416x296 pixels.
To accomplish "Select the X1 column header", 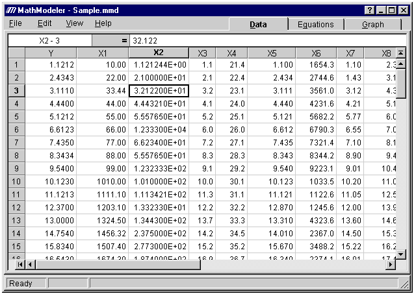I will 103,53.
